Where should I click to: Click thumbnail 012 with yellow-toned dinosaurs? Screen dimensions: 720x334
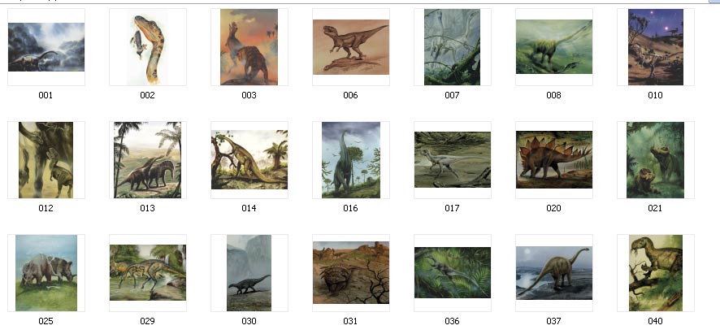(46, 160)
